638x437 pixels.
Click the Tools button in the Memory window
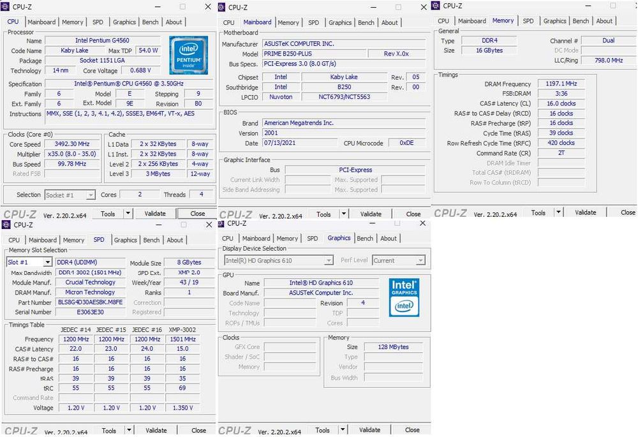pyautogui.click(x=538, y=212)
